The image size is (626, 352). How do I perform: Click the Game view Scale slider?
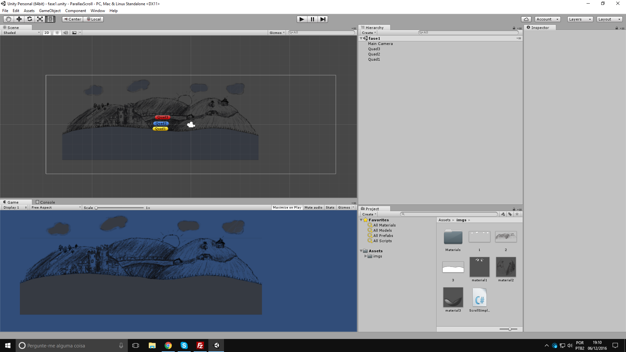(x=120, y=208)
